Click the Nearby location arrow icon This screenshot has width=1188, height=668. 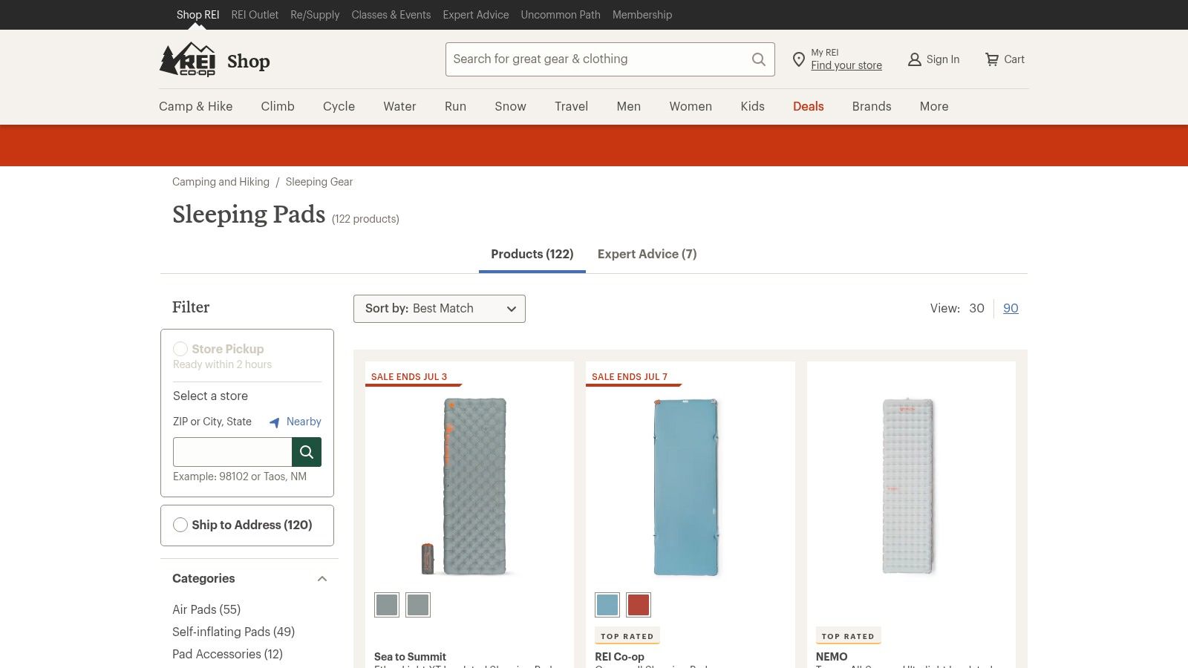[x=275, y=422]
